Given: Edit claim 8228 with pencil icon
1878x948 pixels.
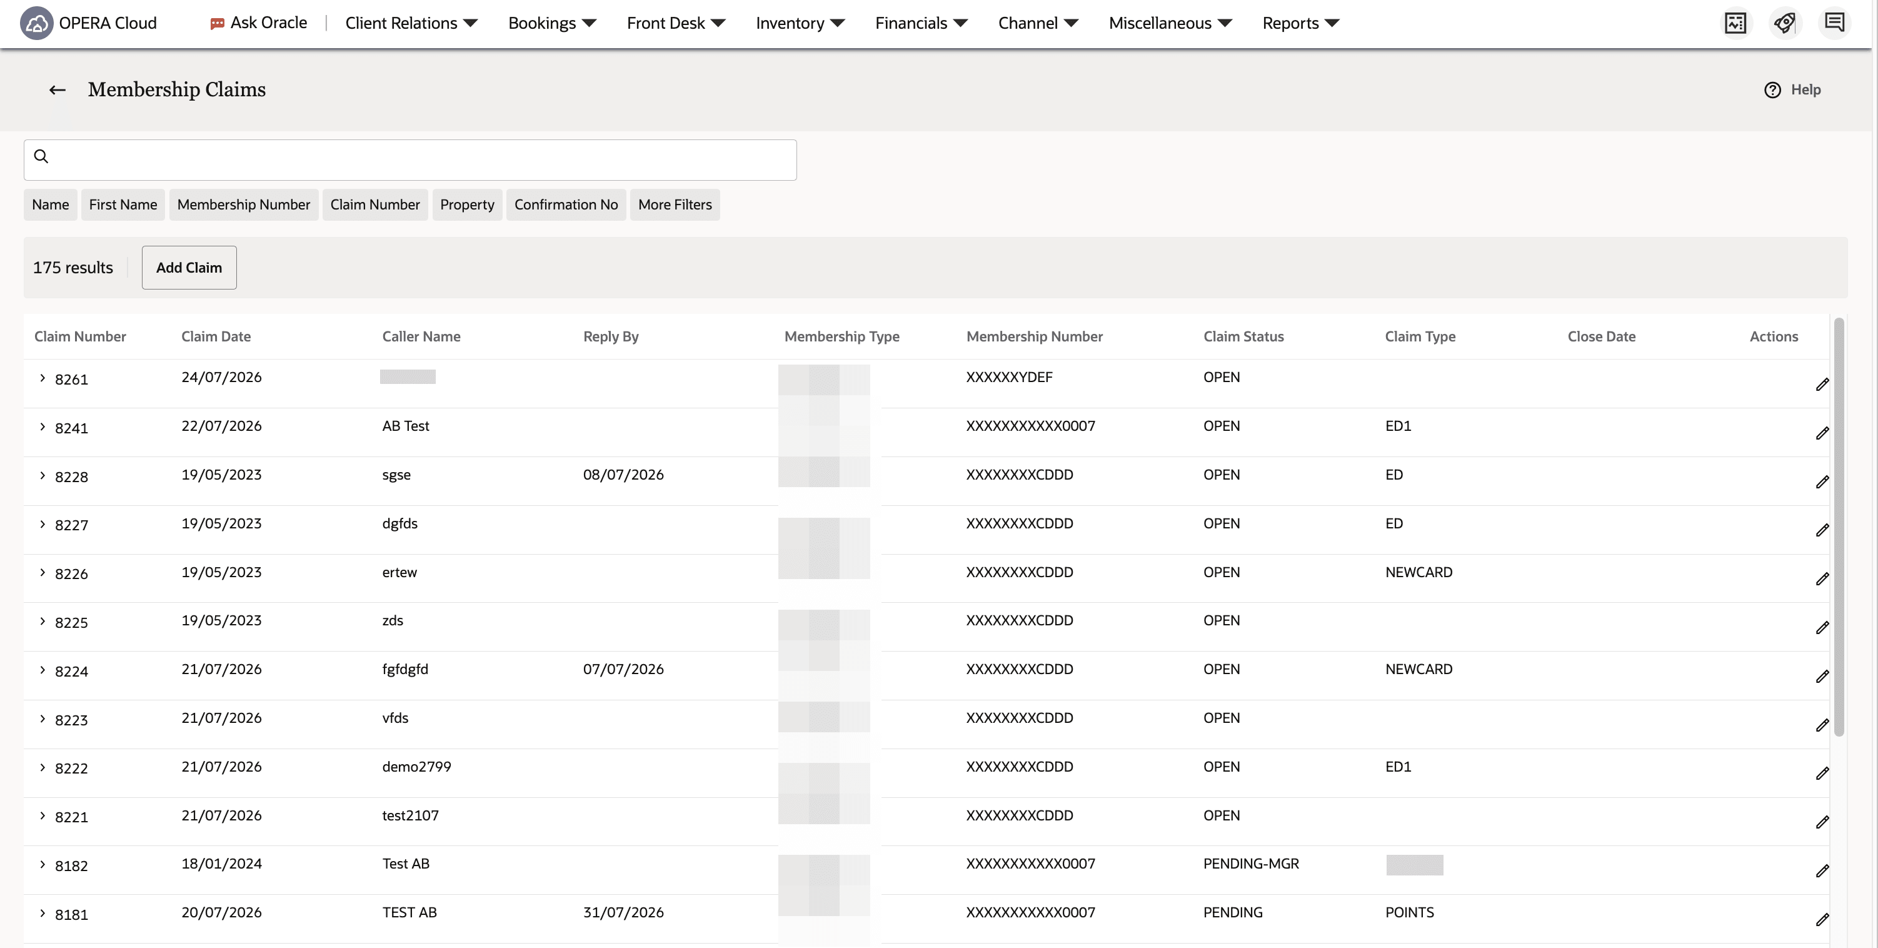Looking at the screenshot, I should [x=1822, y=482].
